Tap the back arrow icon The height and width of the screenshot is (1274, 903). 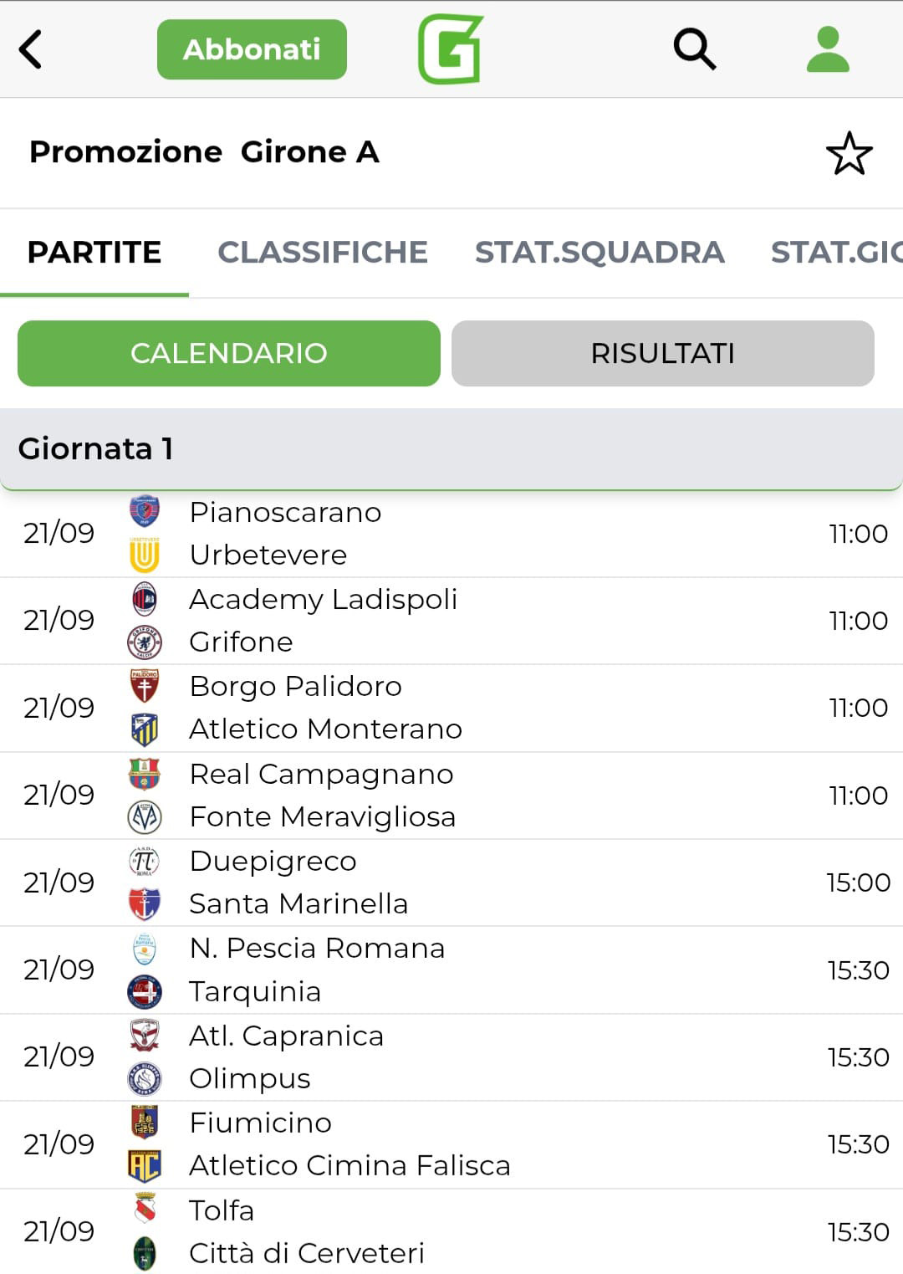[31, 49]
